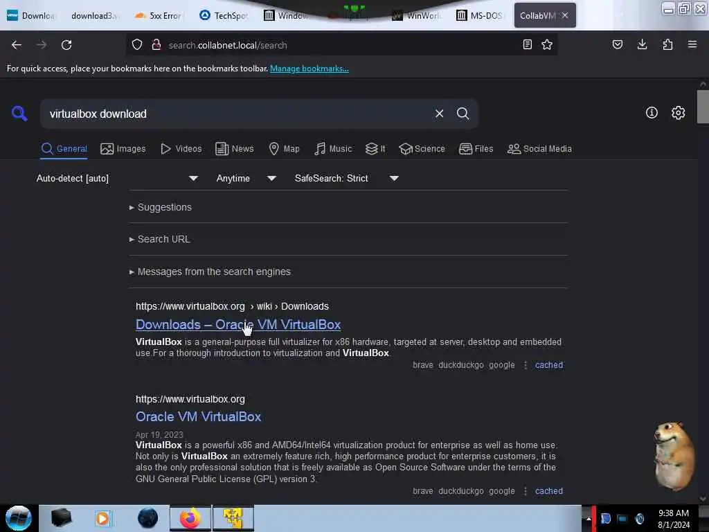This screenshot has height=532, width=709.
Task: Switch to the Videos search category
Action: click(x=181, y=149)
